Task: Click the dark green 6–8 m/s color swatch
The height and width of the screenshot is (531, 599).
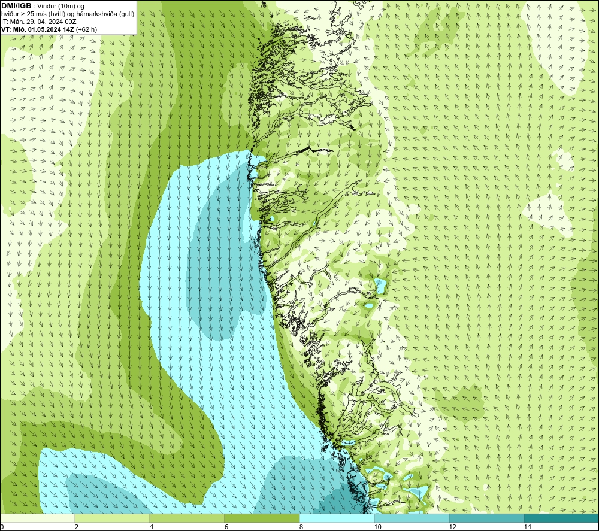Action: point(262,518)
